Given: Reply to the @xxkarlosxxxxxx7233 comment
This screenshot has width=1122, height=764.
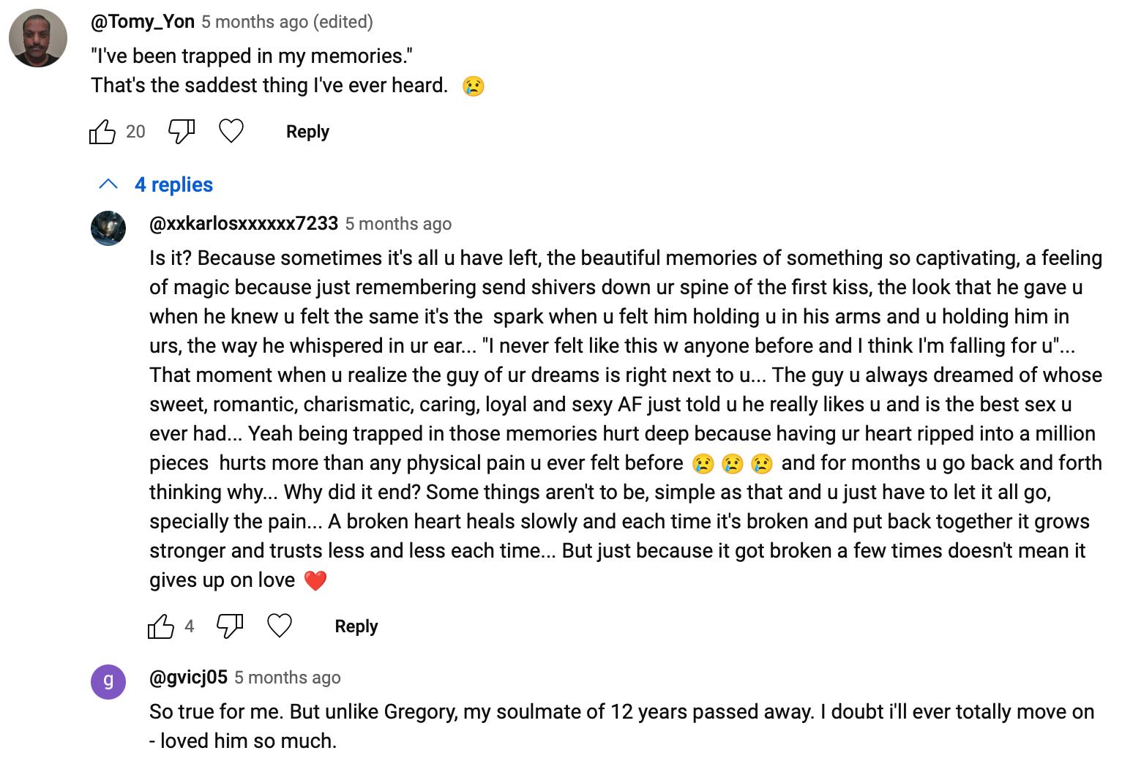Looking at the screenshot, I should [x=356, y=626].
